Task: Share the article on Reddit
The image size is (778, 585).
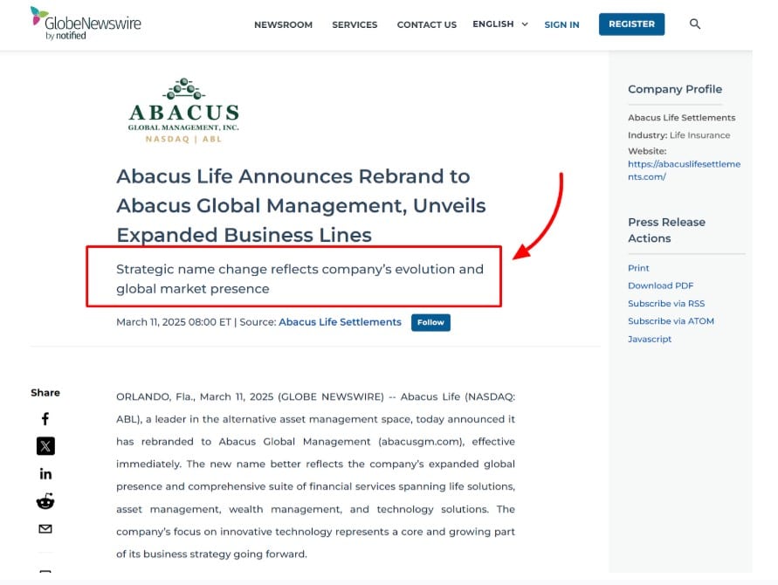Action: (x=45, y=501)
